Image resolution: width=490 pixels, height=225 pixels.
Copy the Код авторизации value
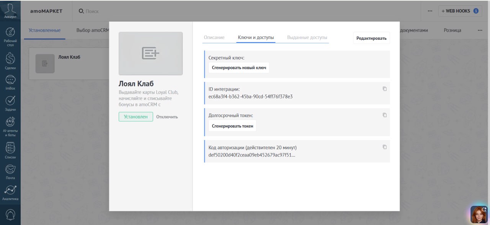[385, 147]
